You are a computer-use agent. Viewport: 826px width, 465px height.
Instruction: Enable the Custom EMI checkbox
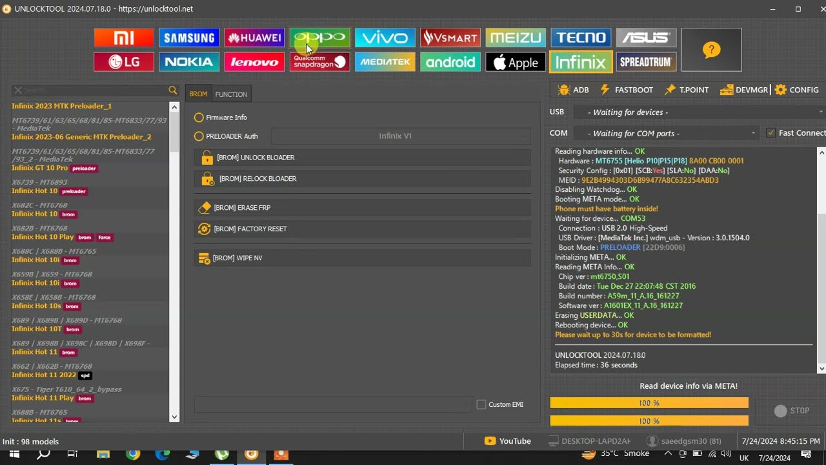click(x=481, y=404)
